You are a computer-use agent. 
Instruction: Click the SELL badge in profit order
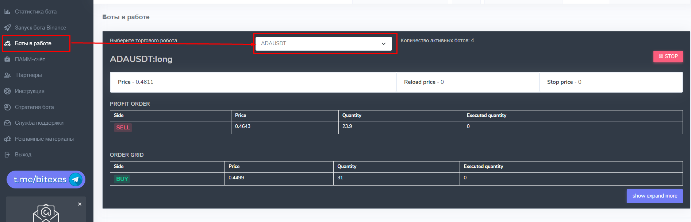(123, 127)
